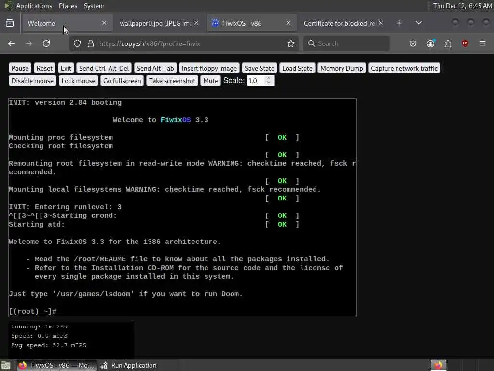
Task: Expand the list all tabs chevron
Action: [419, 23]
